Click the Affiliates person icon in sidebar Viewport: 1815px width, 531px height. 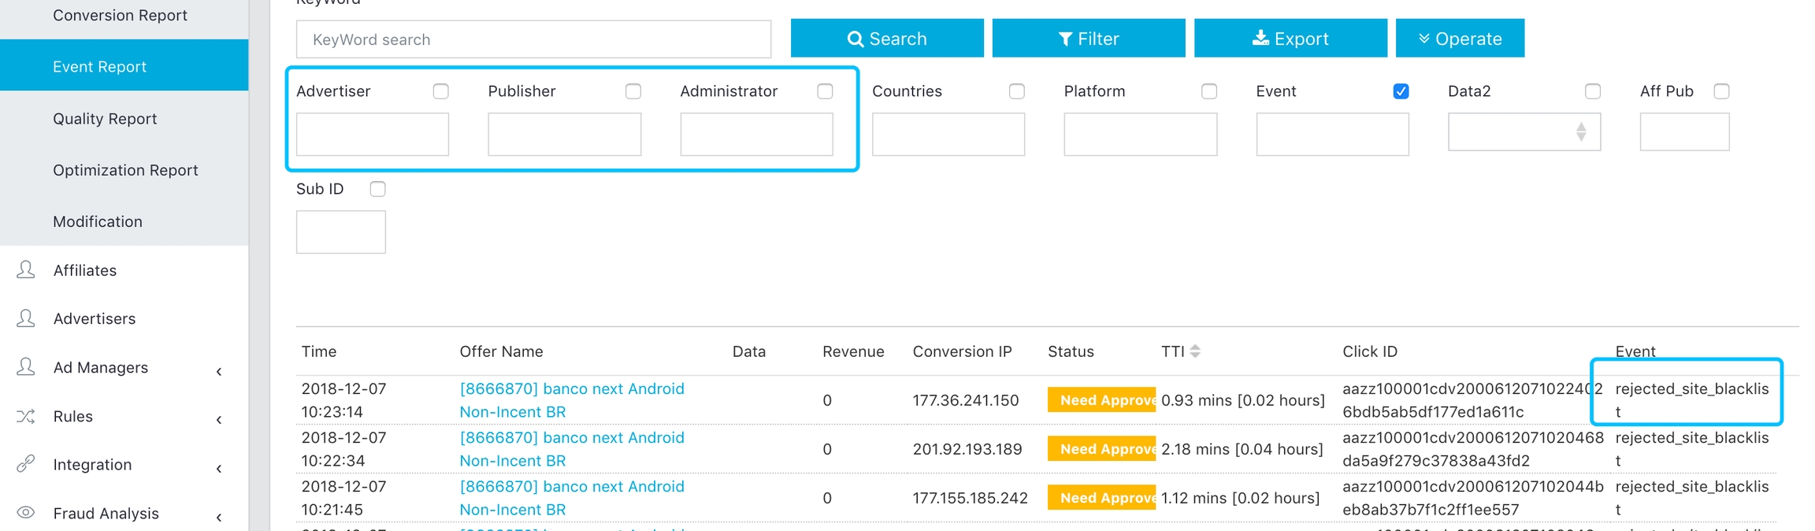point(26,270)
